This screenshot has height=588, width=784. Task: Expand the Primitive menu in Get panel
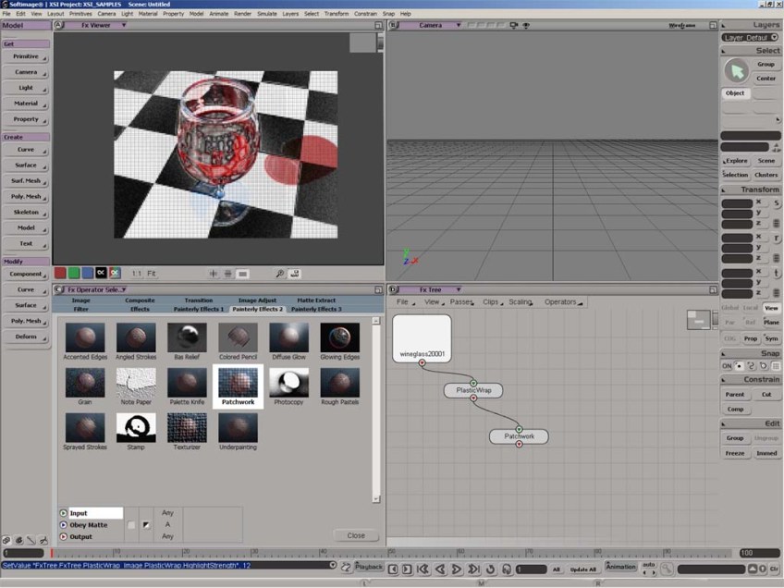tap(26, 56)
